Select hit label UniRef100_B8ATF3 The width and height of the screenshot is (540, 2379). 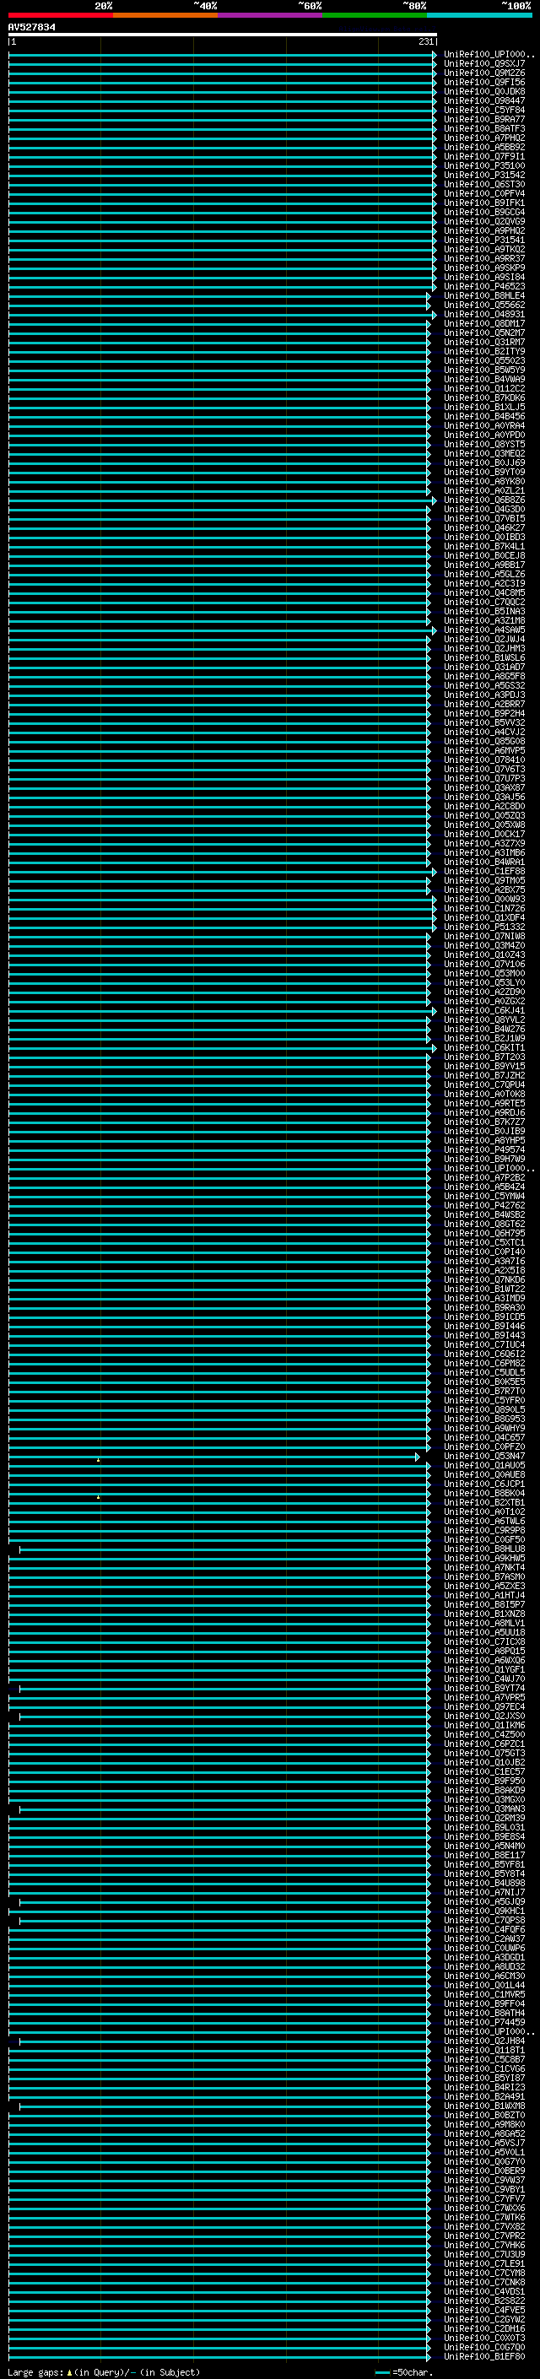(x=484, y=128)
